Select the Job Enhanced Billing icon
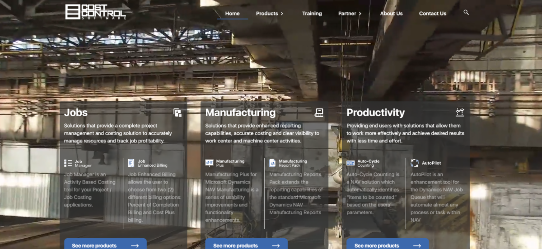 coord(131,163)
